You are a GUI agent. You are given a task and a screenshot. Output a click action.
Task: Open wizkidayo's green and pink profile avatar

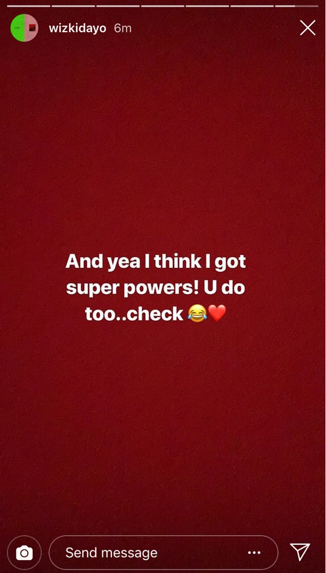24,28
